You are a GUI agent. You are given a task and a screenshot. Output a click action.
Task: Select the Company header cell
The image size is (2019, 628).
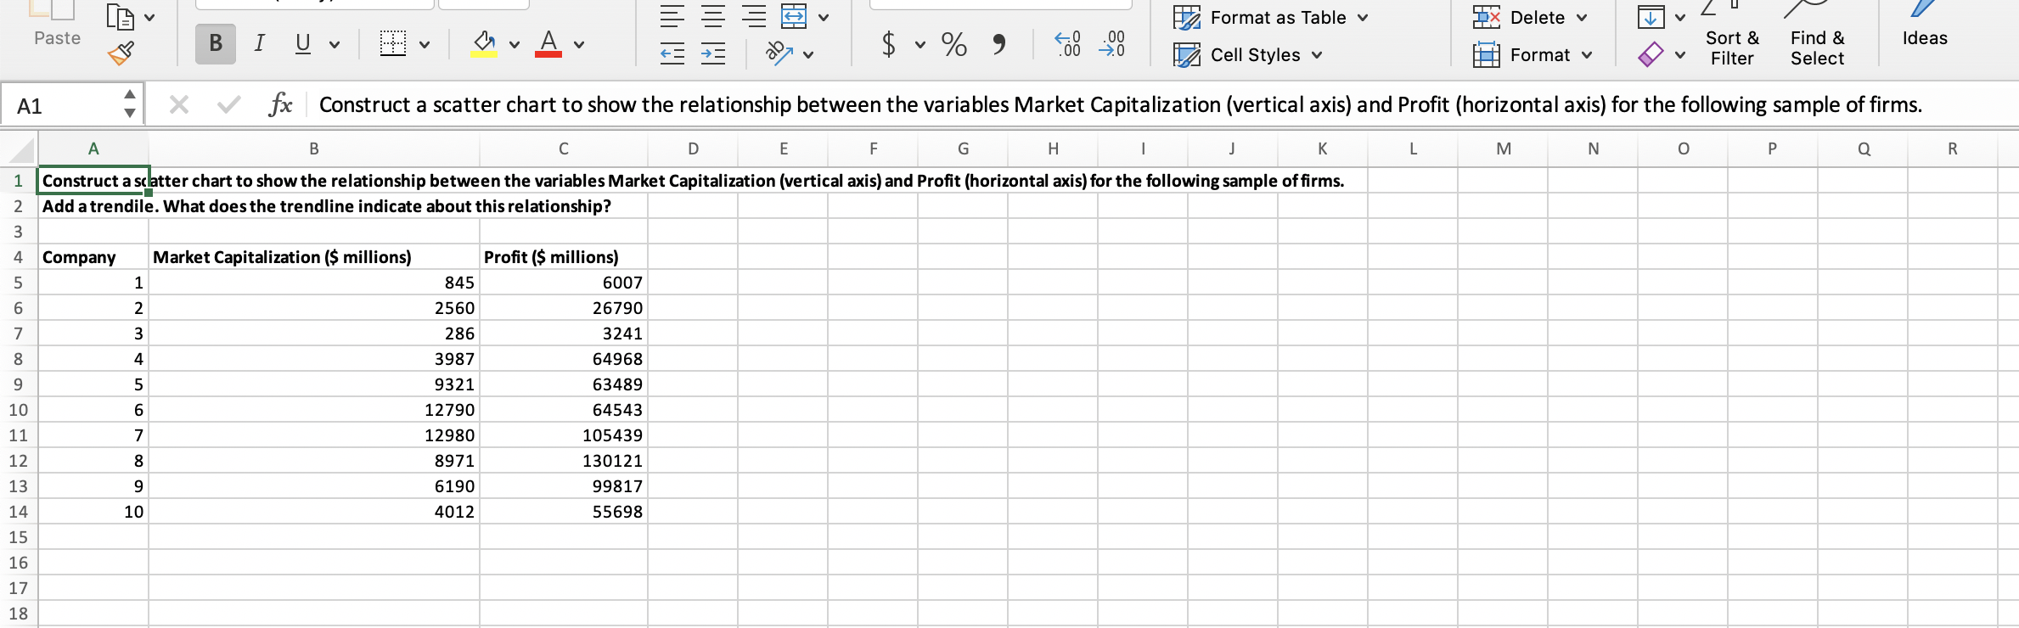(x=93, y=257)
